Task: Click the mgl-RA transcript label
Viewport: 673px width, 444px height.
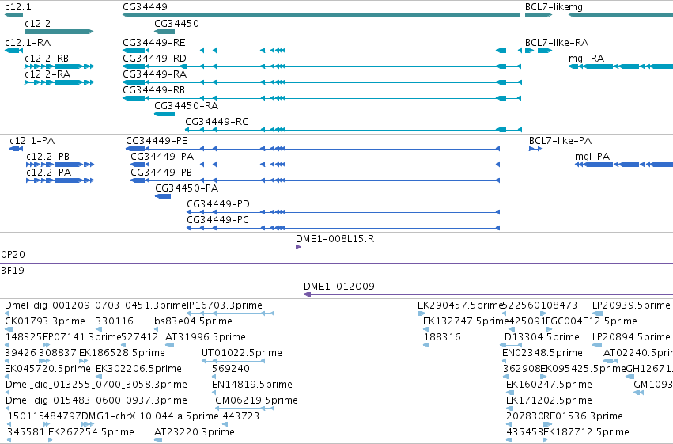Action: click(586, 59)
